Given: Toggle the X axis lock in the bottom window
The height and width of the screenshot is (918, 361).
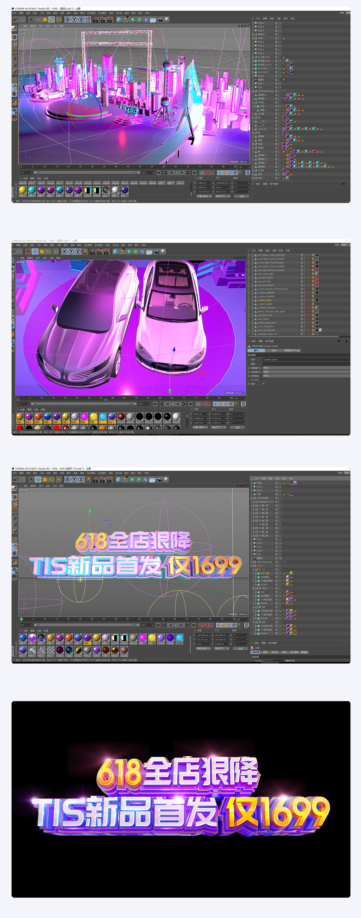Looking at the screenshot, I should click(67, 480).
